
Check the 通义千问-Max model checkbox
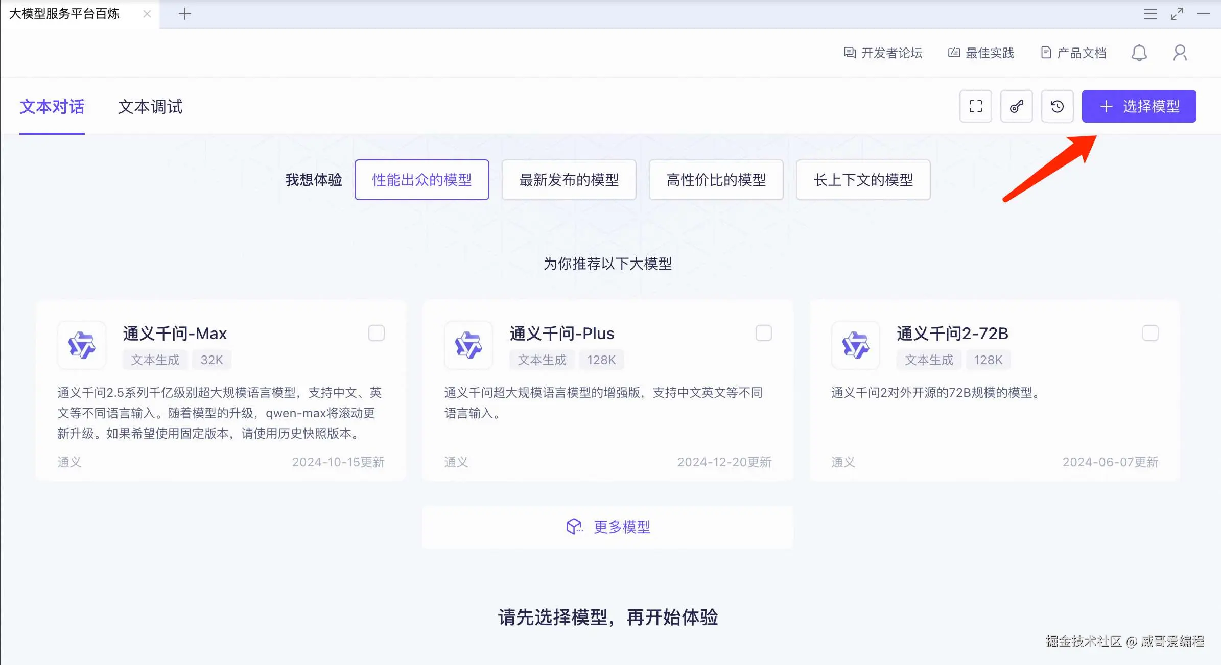(377, 333)
